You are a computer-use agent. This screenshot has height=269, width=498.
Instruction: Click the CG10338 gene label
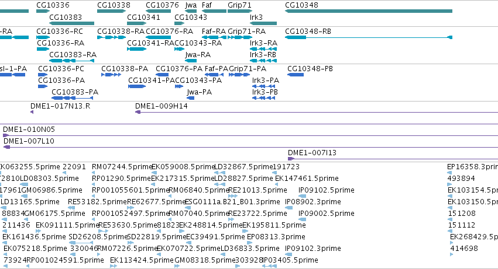pos(114,5)
